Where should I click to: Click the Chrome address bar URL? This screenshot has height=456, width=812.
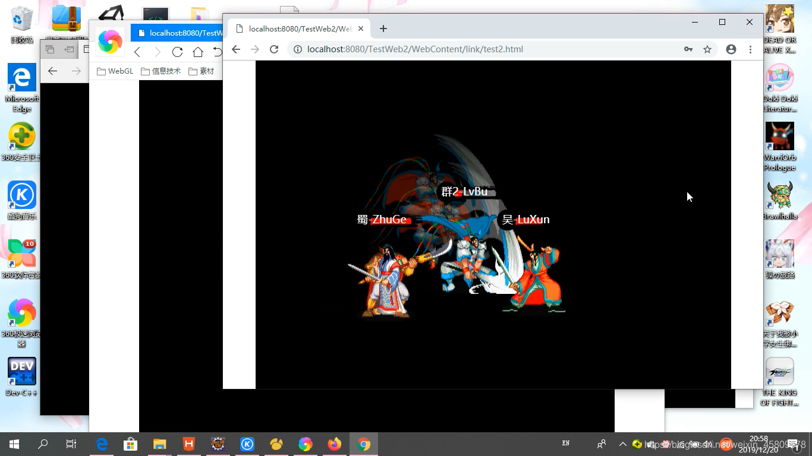(x=415, y=49)
